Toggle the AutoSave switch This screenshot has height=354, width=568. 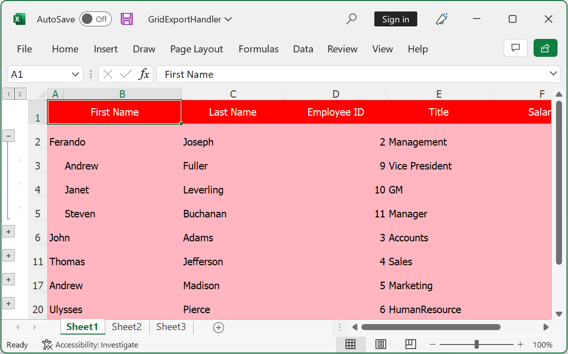point(95,19)
